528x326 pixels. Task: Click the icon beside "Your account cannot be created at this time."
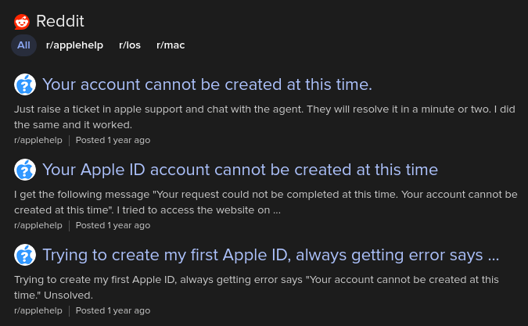(x=25, y=84)
